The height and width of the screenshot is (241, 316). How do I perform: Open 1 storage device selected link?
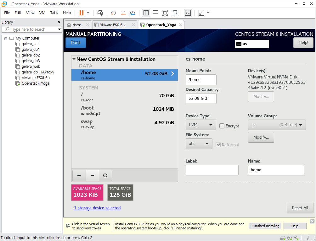coord(97,208)
